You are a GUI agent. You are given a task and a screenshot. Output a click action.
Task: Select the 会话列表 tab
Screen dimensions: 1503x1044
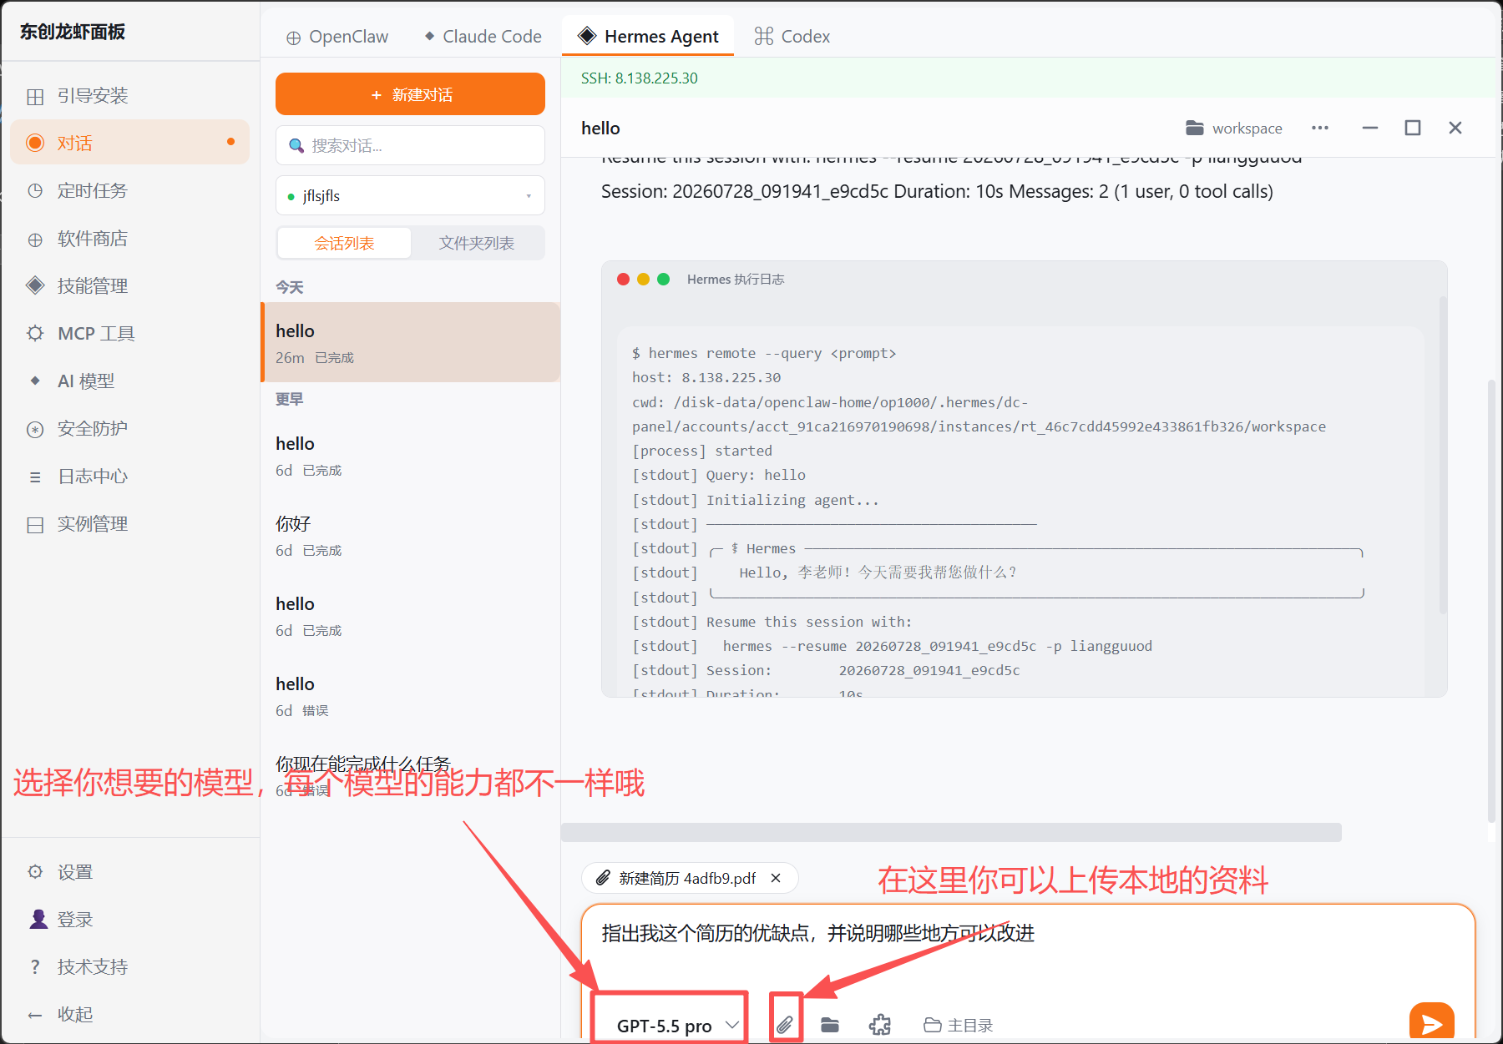[x=344, y=243]
